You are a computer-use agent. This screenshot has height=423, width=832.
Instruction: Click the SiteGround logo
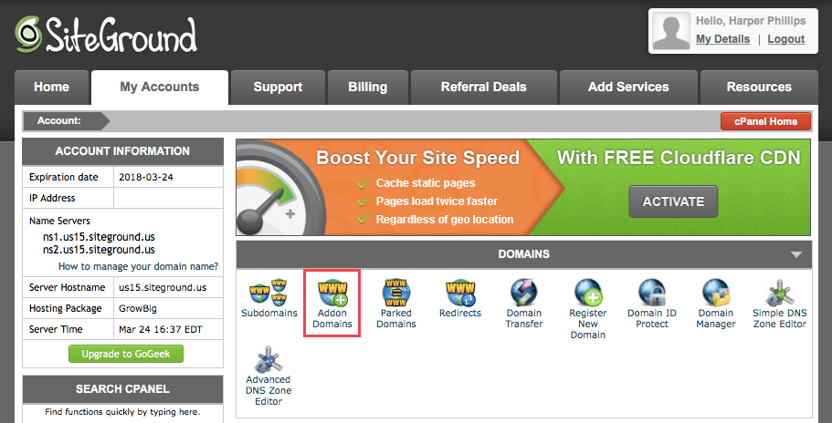(x=106, y=35)
